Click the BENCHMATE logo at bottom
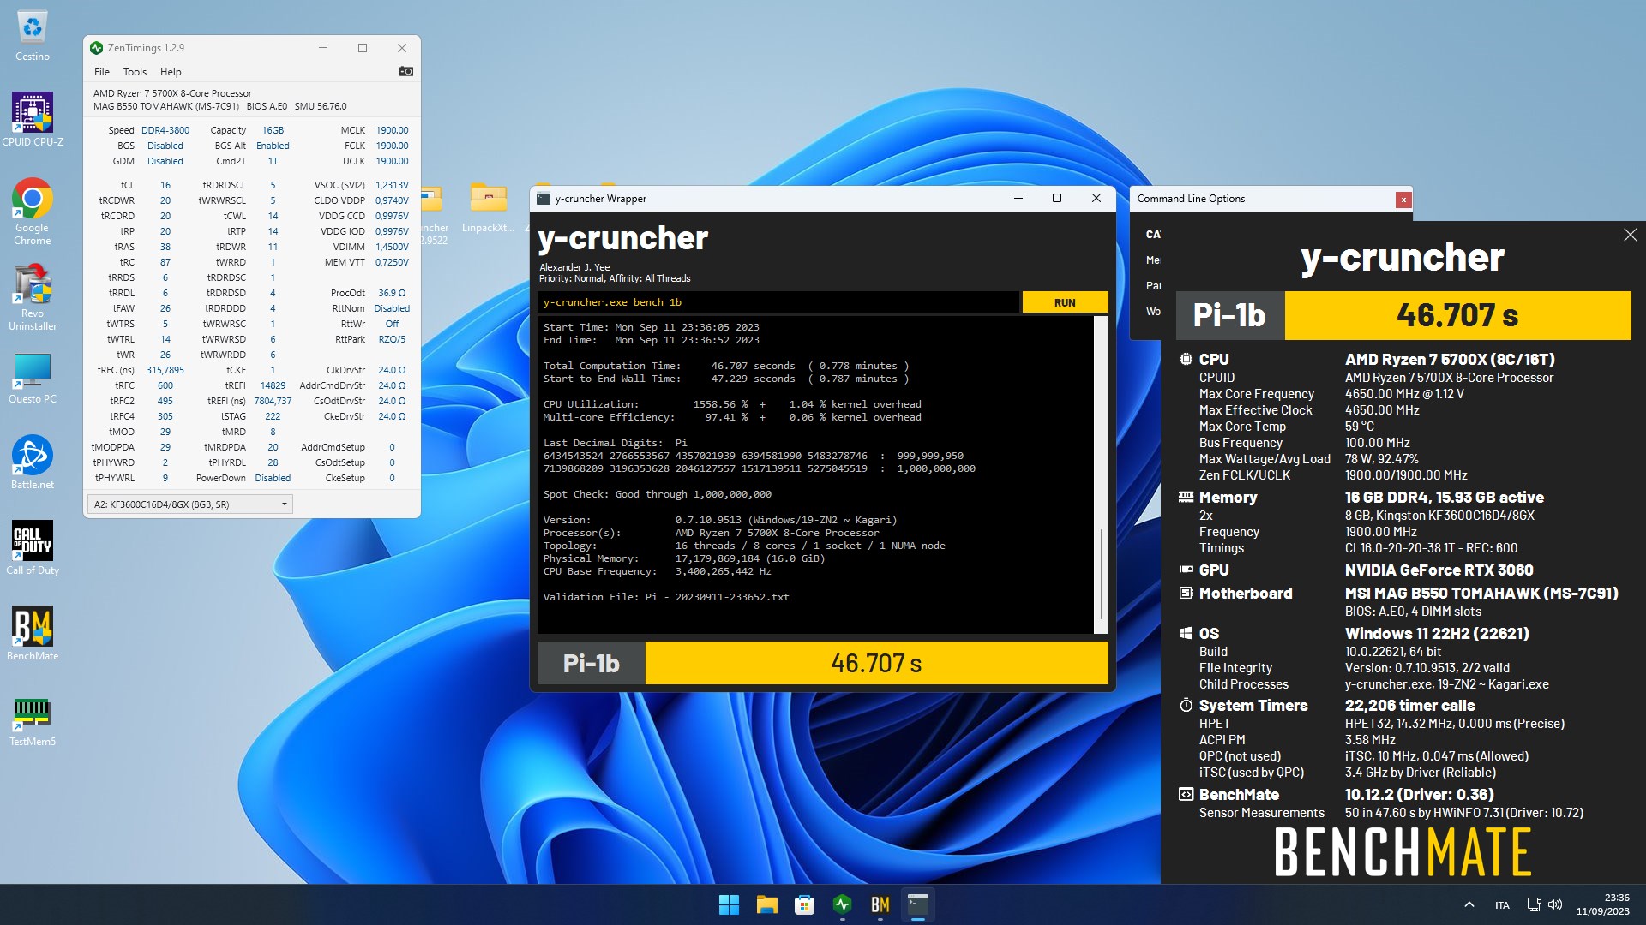Screen dimensions: 1646x925 (x=1403, y=852)
